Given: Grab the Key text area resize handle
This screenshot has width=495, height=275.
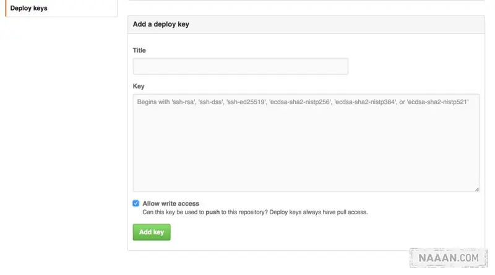Looking at the screenshot, I should pos(476,189).
